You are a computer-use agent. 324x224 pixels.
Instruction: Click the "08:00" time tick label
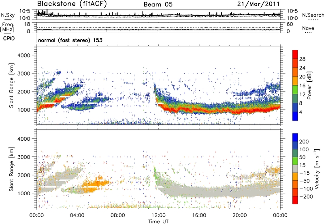tap(118, 216)
